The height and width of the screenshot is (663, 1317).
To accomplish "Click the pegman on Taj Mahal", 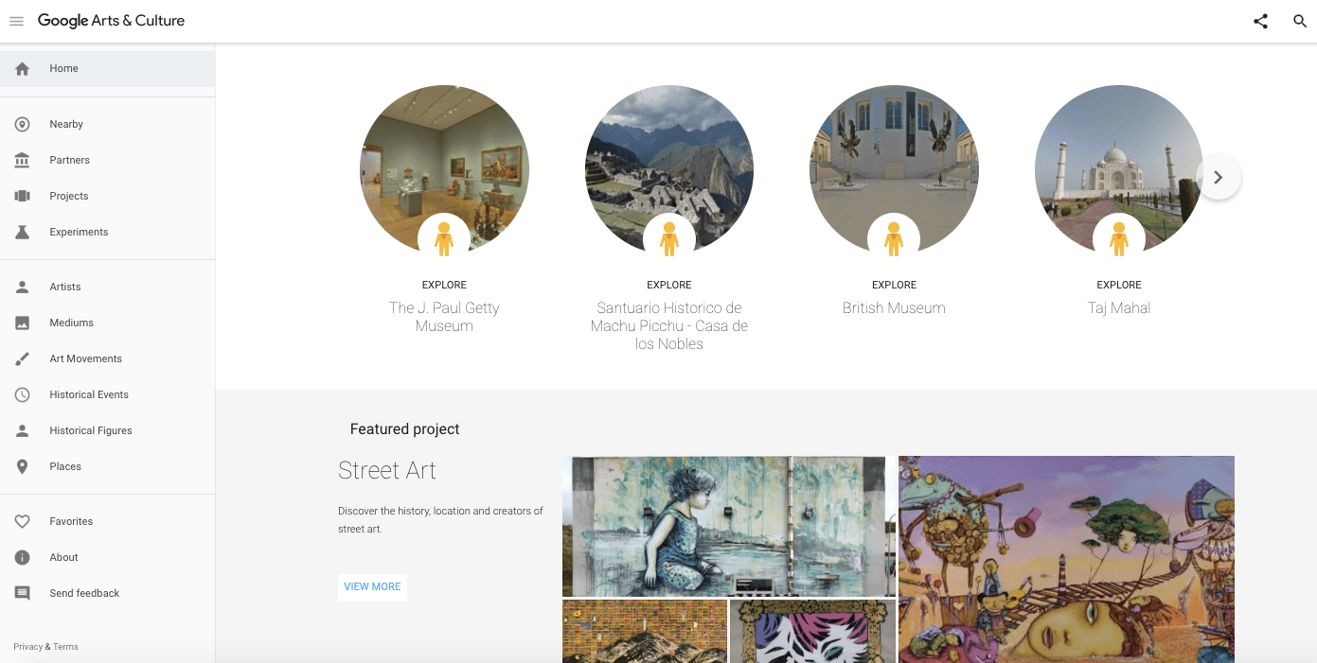I will click(x=1119, y=237).
